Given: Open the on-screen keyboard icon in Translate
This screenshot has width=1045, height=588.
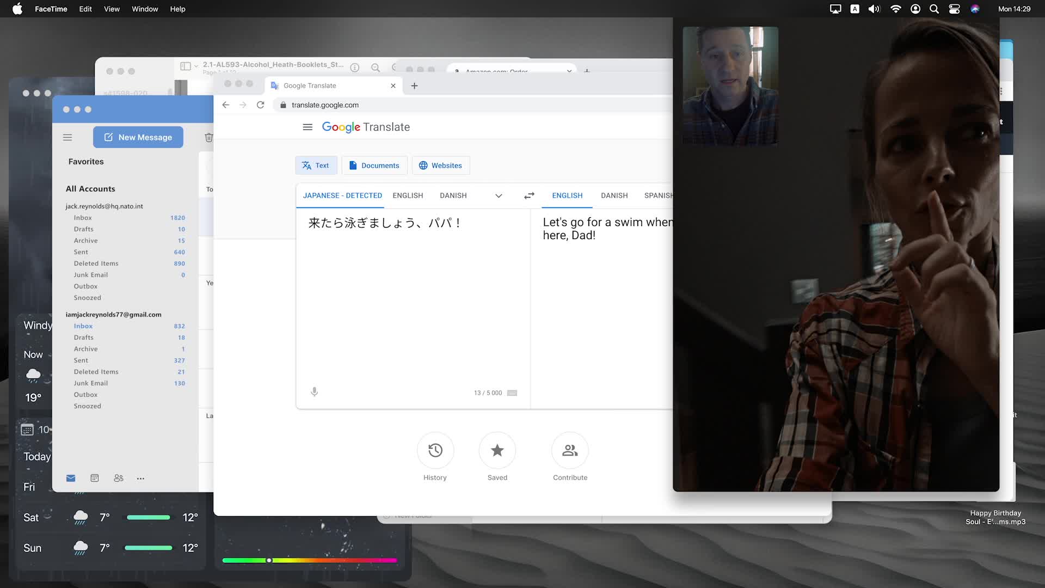Looking at the screenshot, I should tap(512, 393).
